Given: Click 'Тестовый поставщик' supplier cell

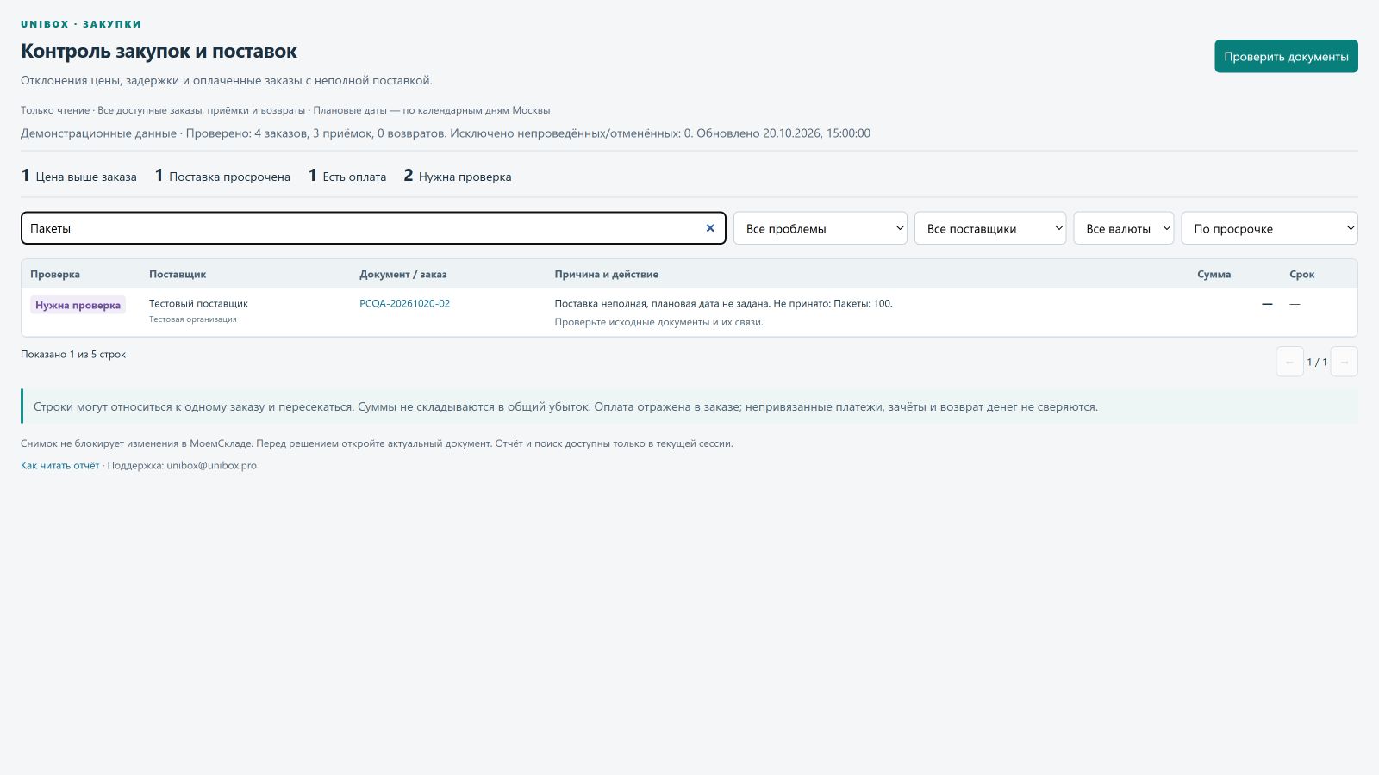Looking at the screenshot, I should tap(198, 303).
